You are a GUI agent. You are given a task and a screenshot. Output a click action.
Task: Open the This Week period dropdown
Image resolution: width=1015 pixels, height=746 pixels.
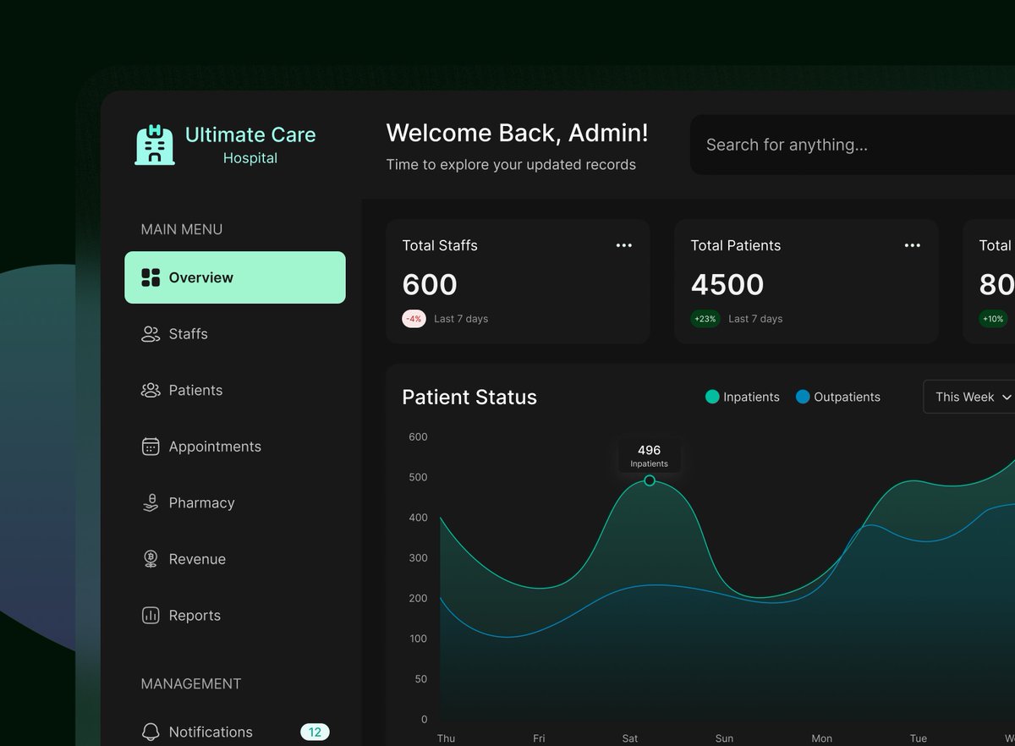971,397
